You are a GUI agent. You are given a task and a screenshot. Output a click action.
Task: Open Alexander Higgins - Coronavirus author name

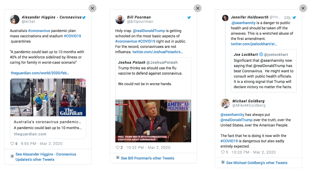tap(52, 17)
